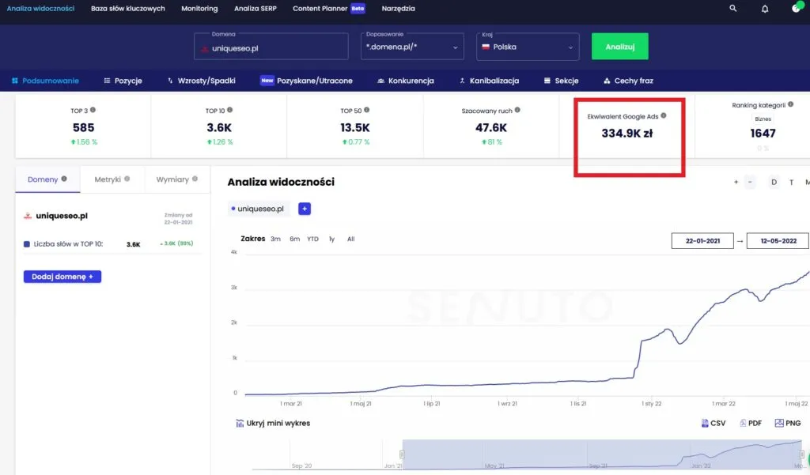The width and height of the screenshot is (810, 475).
Task: Select daily granularity D
Action: pyautogui.click(x=774, y=182)
